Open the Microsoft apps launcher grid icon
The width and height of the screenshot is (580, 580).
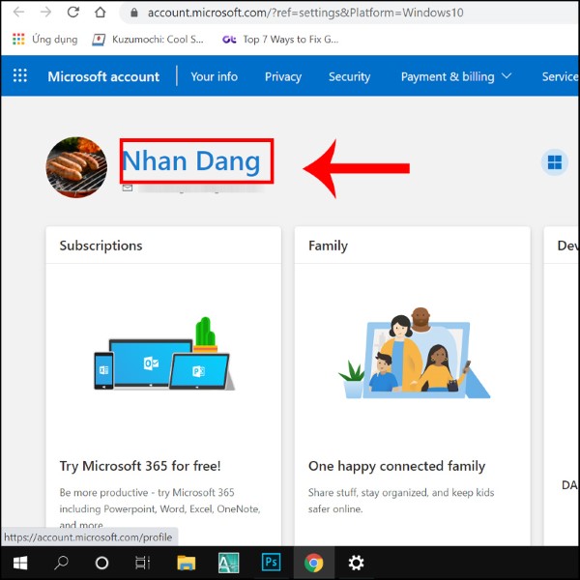point(20,76)
